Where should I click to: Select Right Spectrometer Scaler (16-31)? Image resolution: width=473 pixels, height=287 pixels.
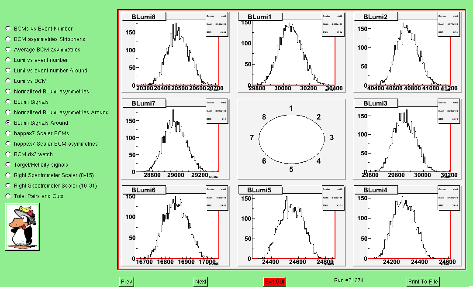pos(8,185)
